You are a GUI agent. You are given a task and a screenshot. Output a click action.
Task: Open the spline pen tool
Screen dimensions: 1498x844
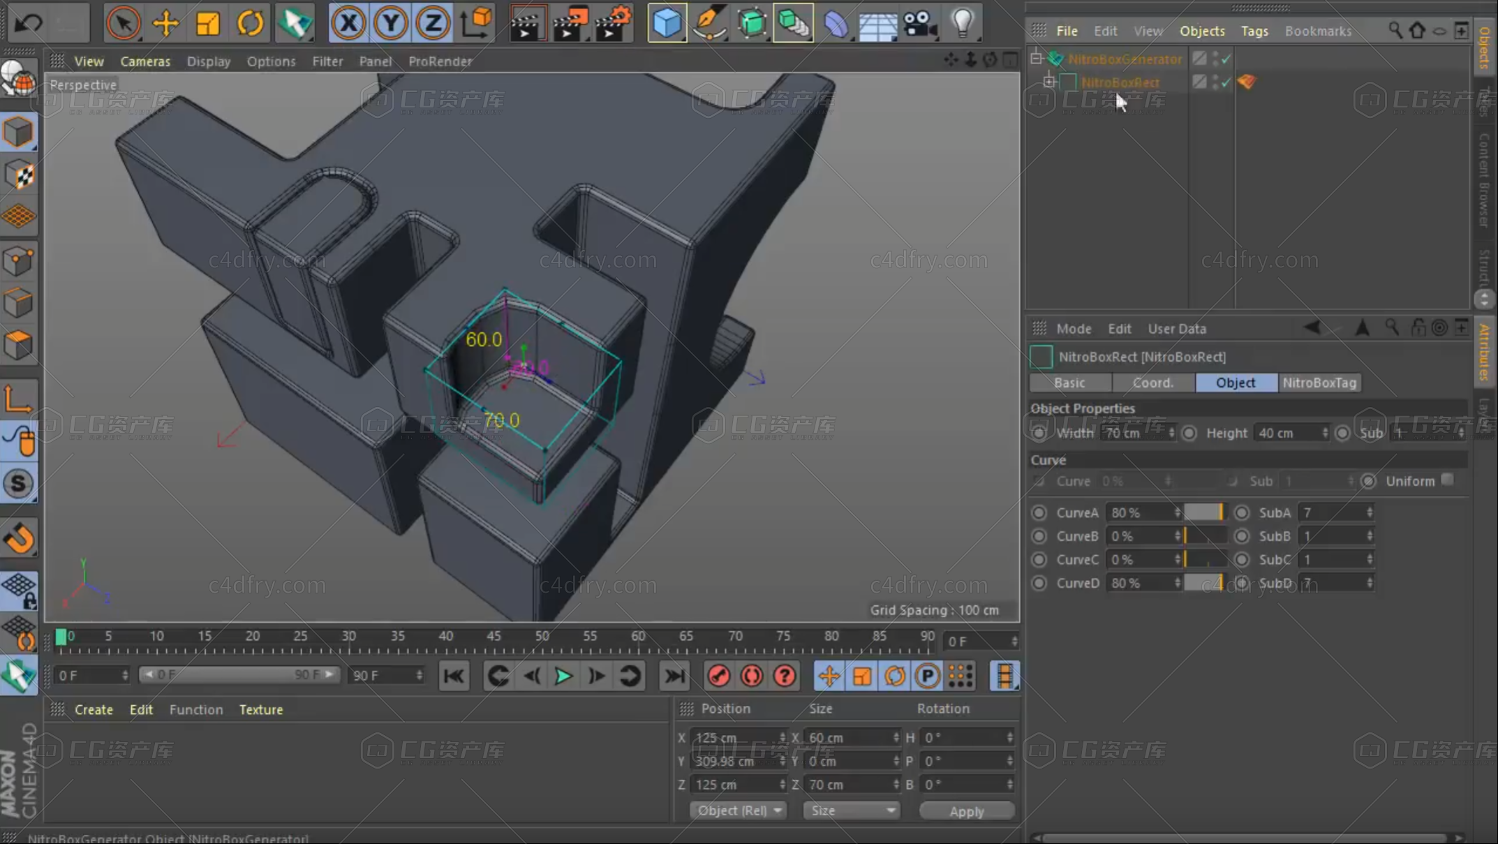pos(709,23)
